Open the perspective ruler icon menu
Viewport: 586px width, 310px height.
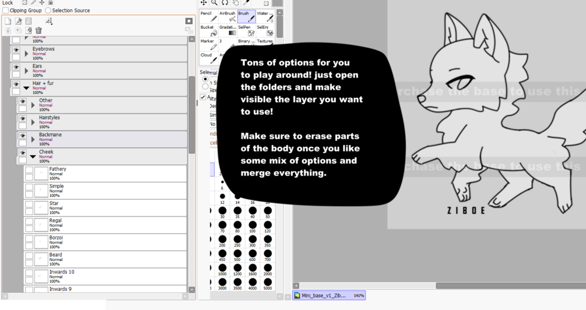[x=49, y=22]
